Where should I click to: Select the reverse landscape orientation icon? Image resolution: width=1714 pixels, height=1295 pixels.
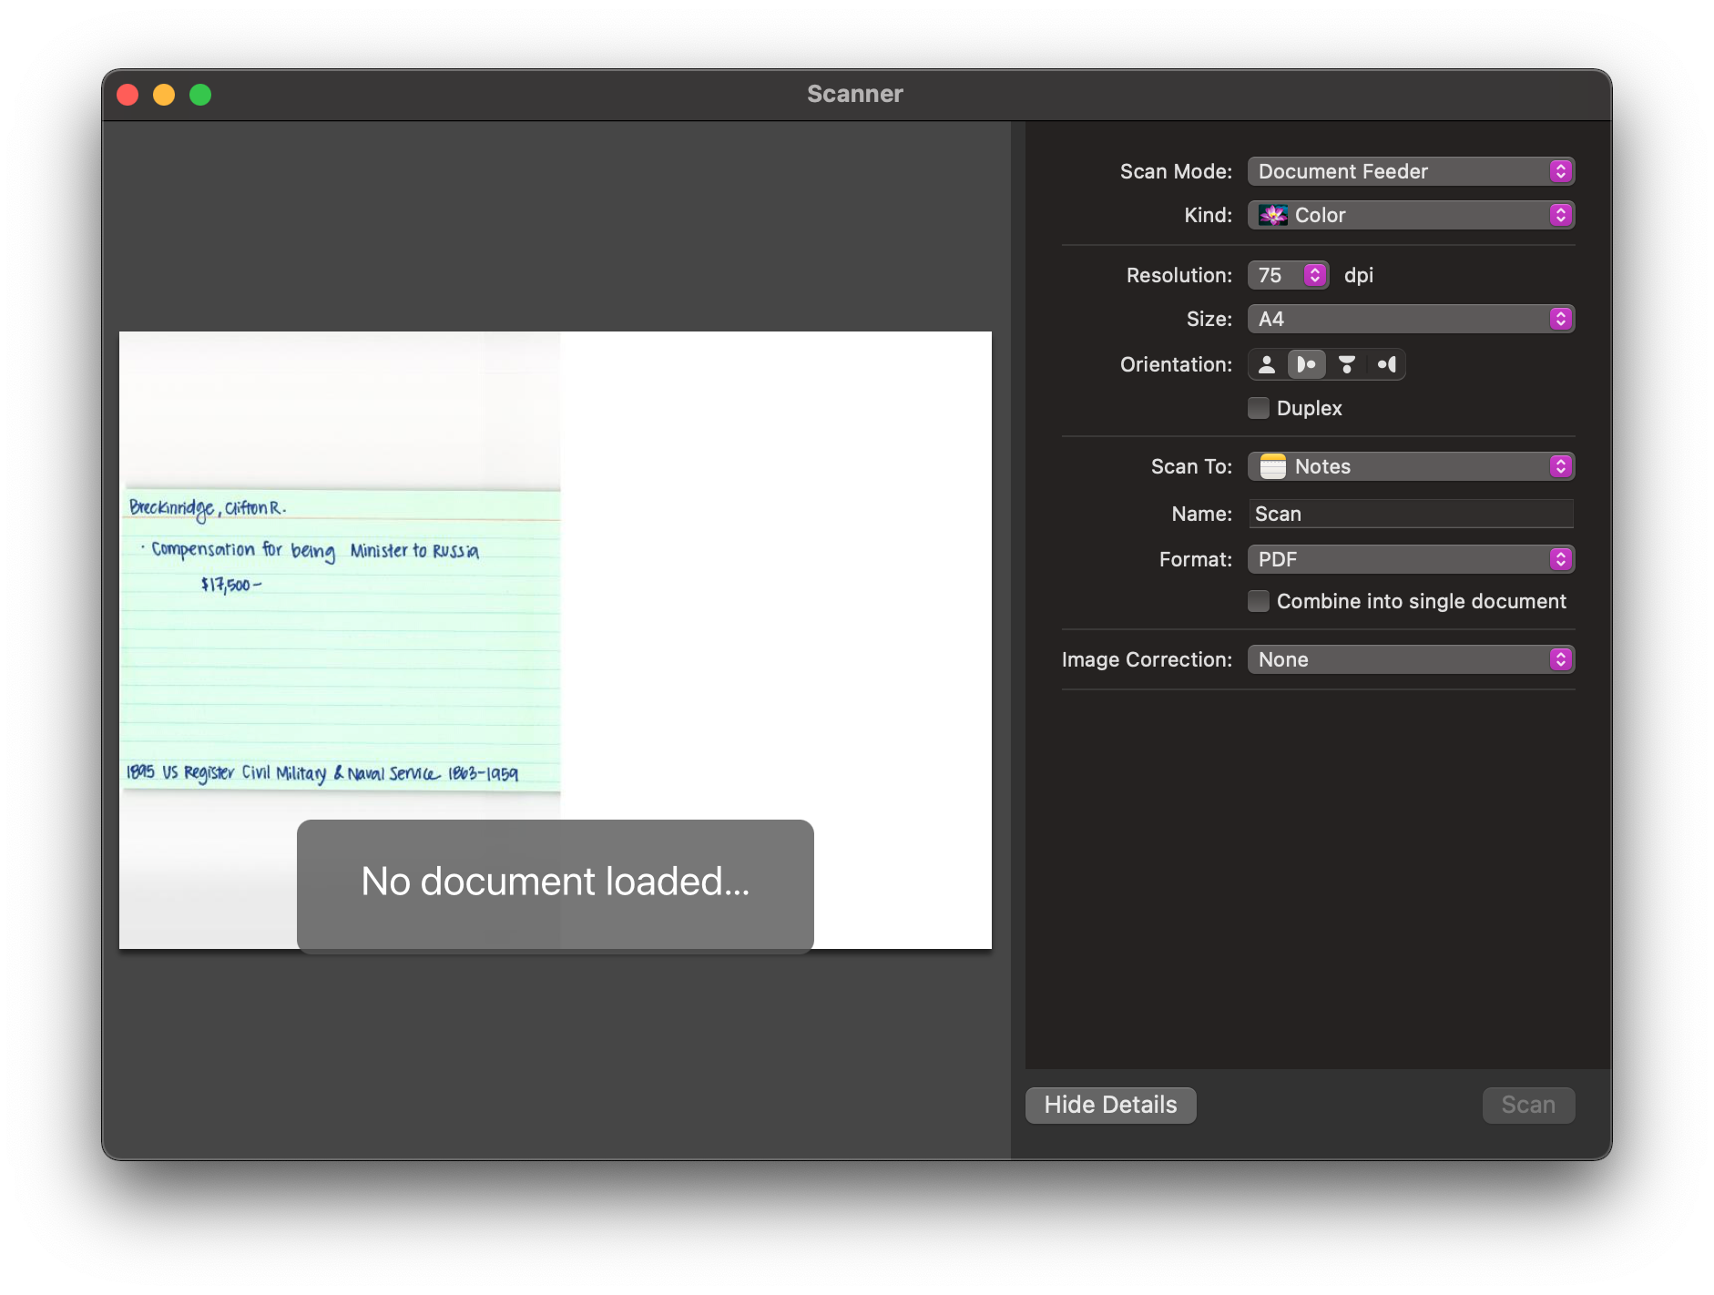1386,364
